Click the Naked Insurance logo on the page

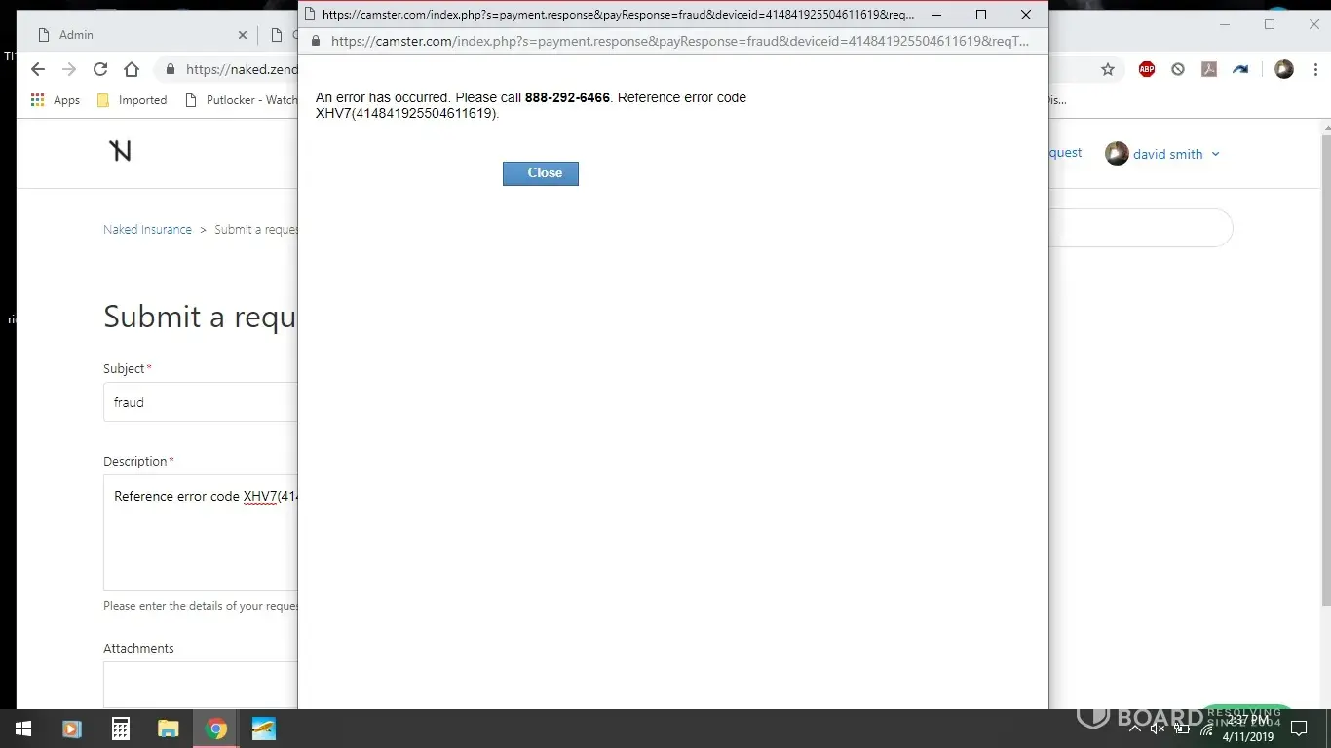pos(120,151)
